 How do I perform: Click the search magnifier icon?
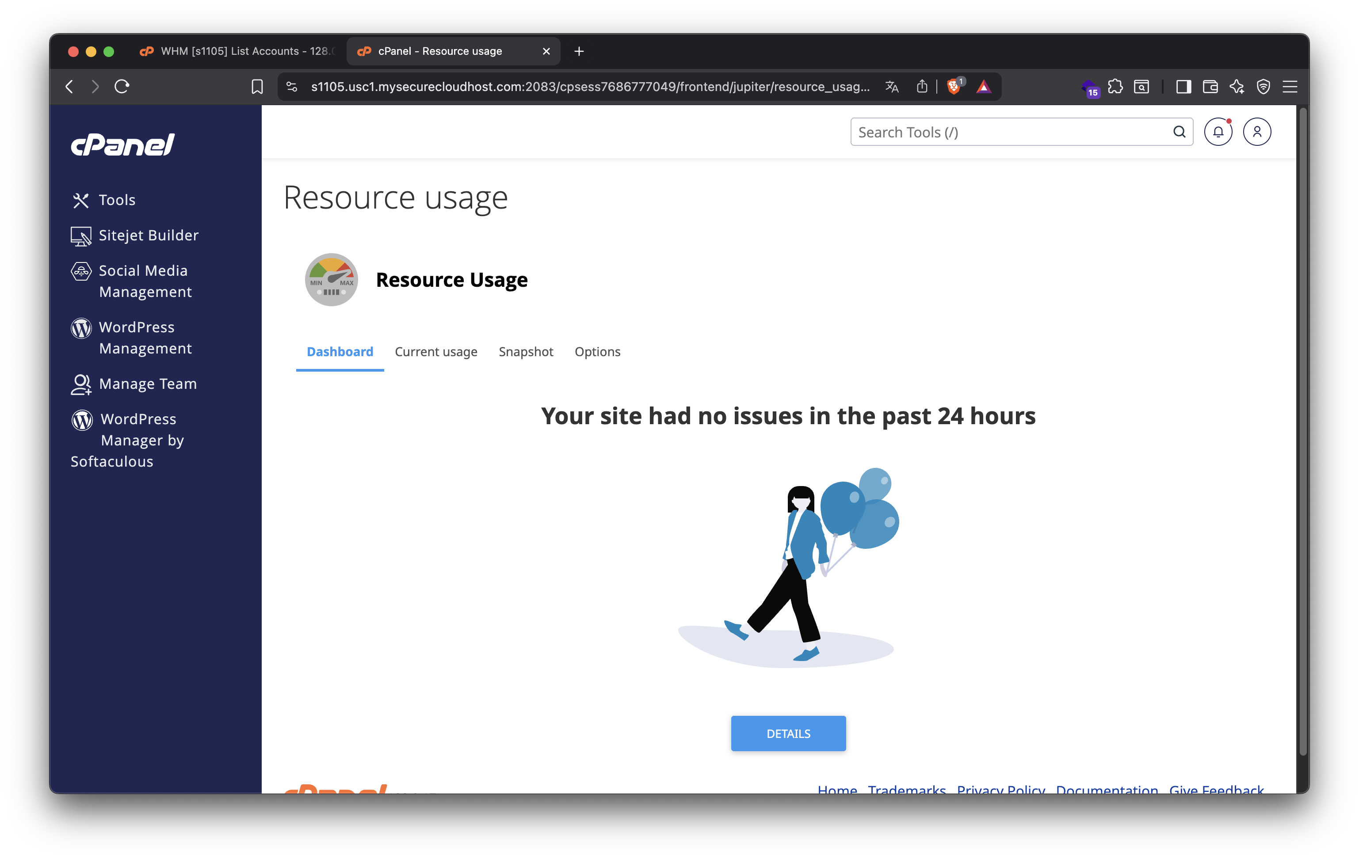pos(1179,132)
